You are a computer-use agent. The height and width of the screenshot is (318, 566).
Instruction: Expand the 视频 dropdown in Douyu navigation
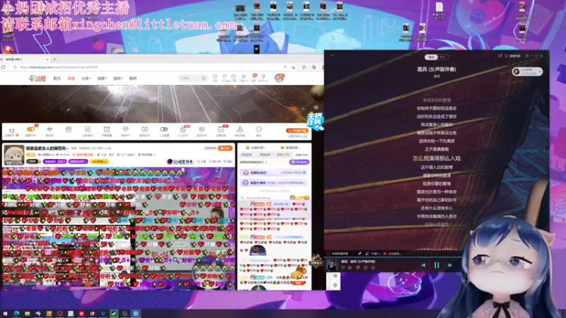102,78
